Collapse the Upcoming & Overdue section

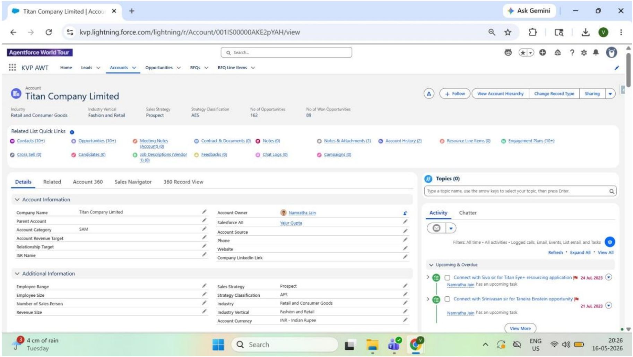coord(431,265)
